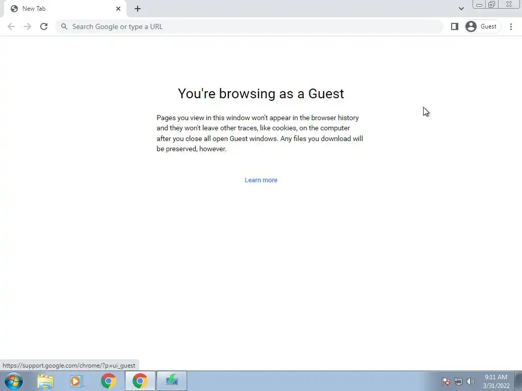Launch File Explorer from taskbar
Viewport: 522px width, 391px height.
point(45,381)
